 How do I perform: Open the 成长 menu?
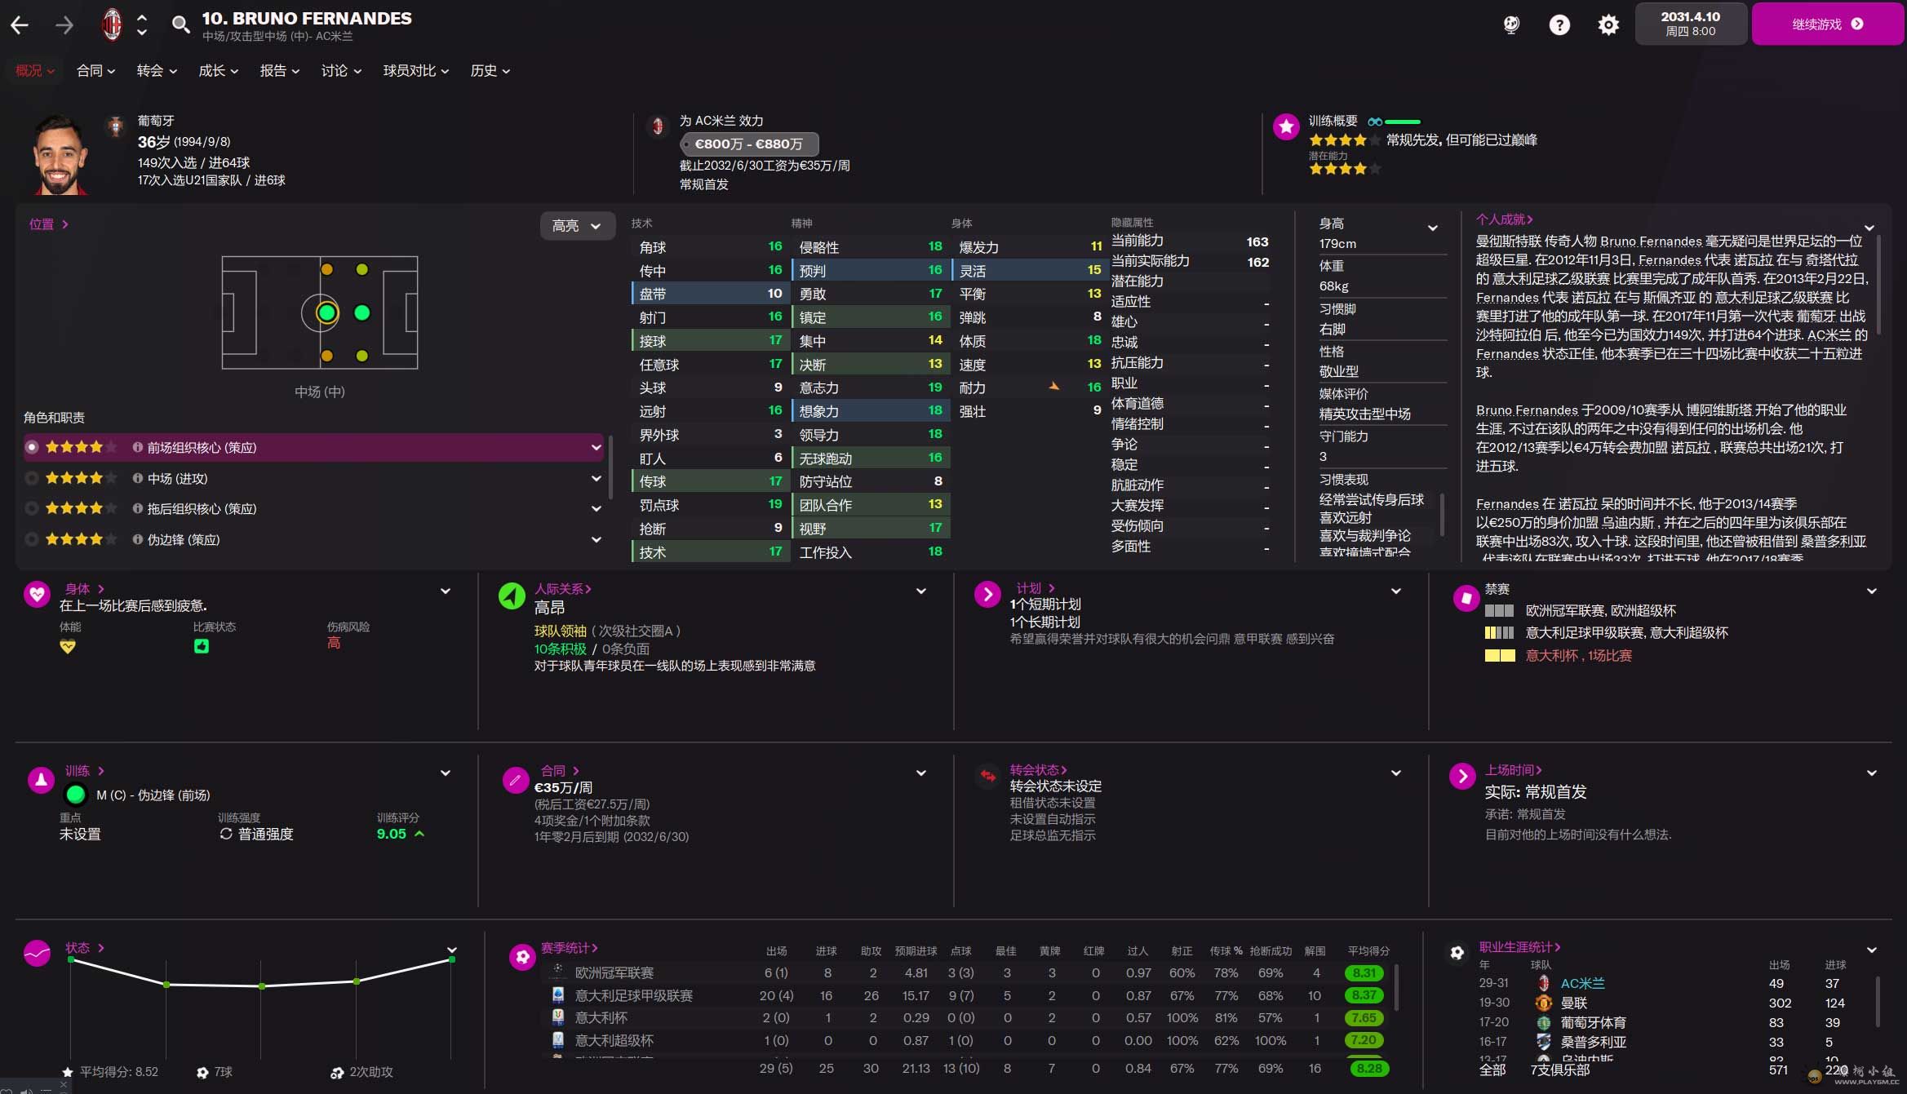(x=218, y=71)
